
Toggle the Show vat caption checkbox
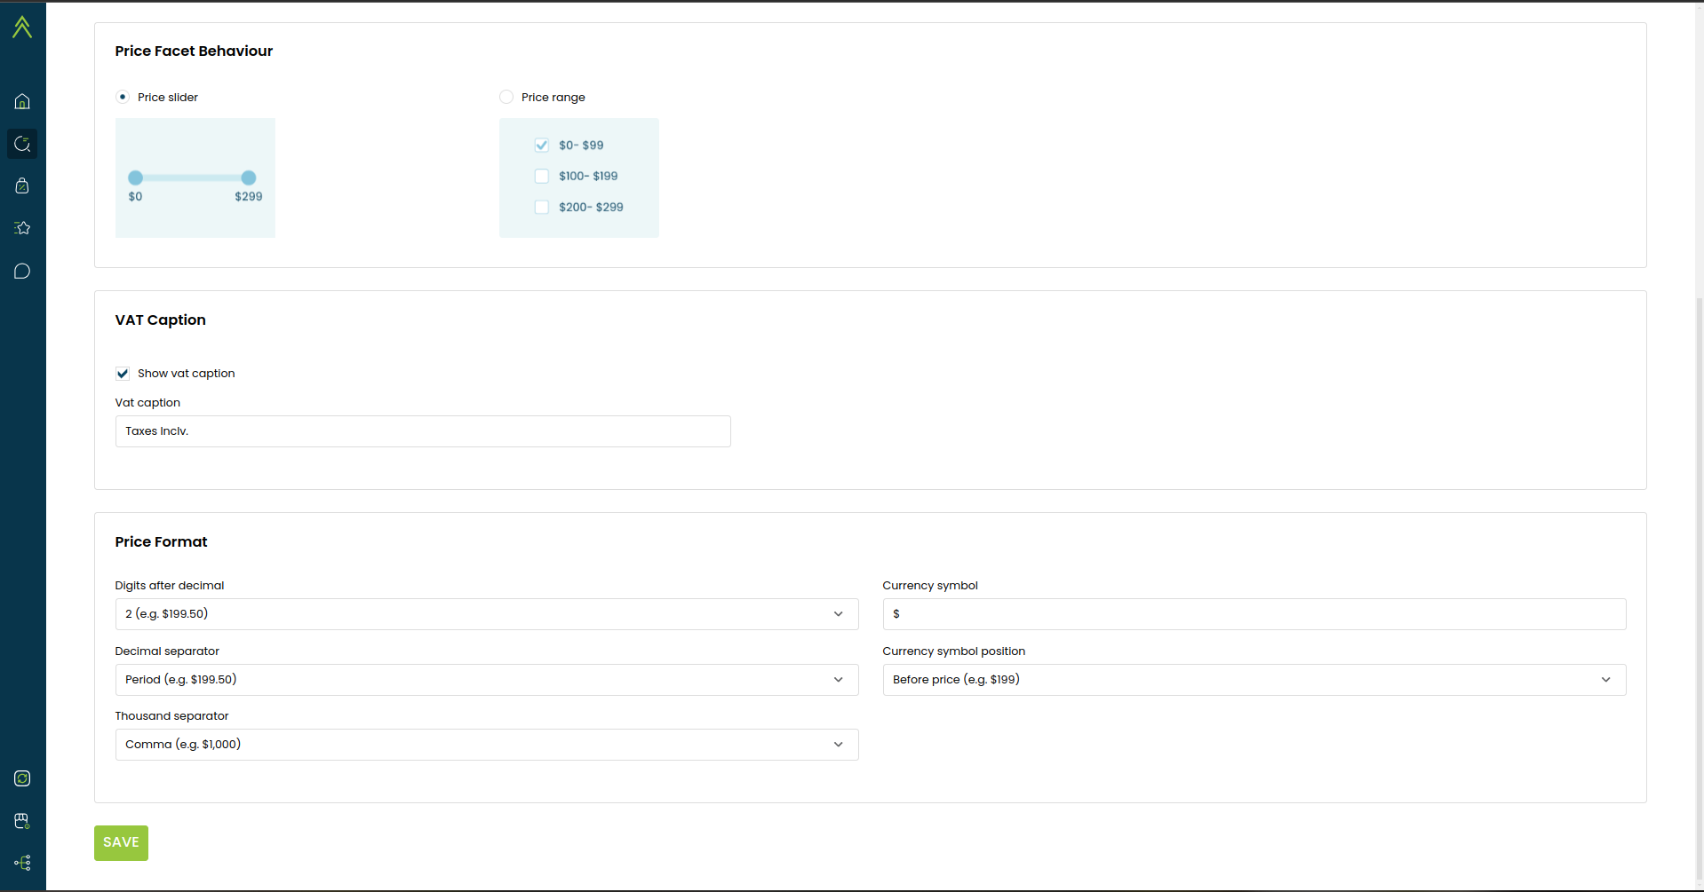click(123, 374)
